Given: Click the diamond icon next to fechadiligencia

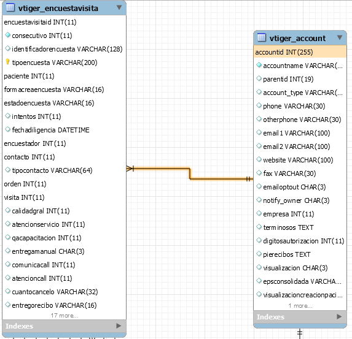Looking at the screenshot, I should click(7, 129).
